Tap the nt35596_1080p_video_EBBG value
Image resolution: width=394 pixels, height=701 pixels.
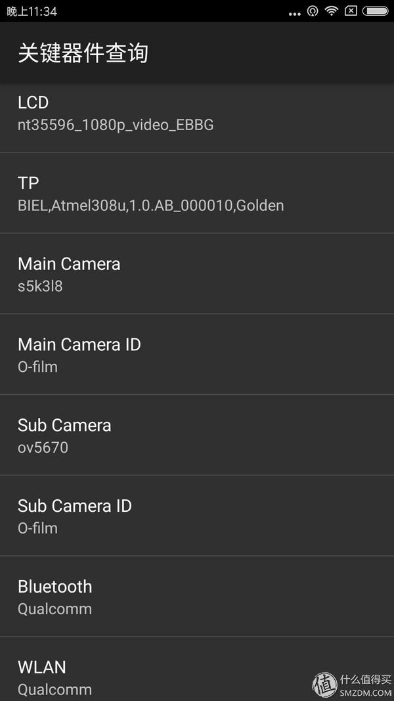pos(116,125)
